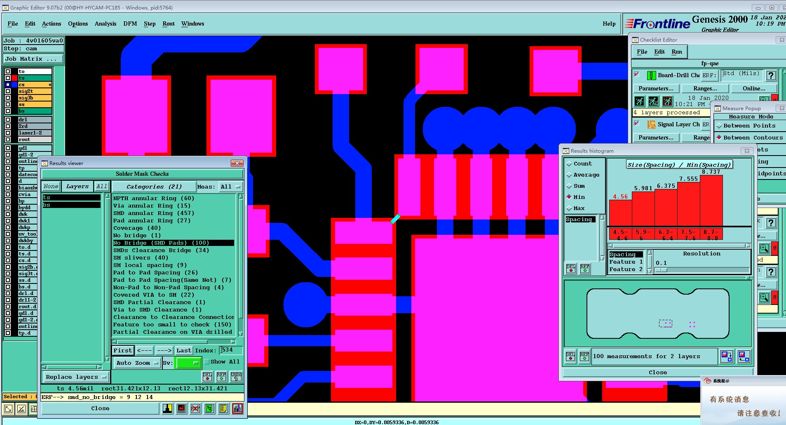
Task: Click the orange Signal Layer Checks icon
Action: (x=652, y=124)
